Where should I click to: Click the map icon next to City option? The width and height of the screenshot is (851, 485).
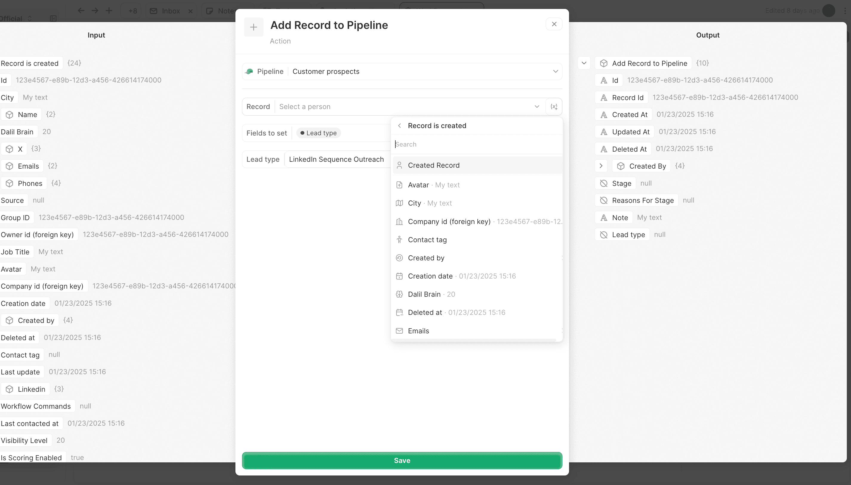click(399, 203)
